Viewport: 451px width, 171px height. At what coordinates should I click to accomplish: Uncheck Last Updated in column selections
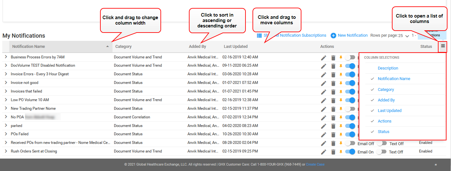[x=389, y=110]
